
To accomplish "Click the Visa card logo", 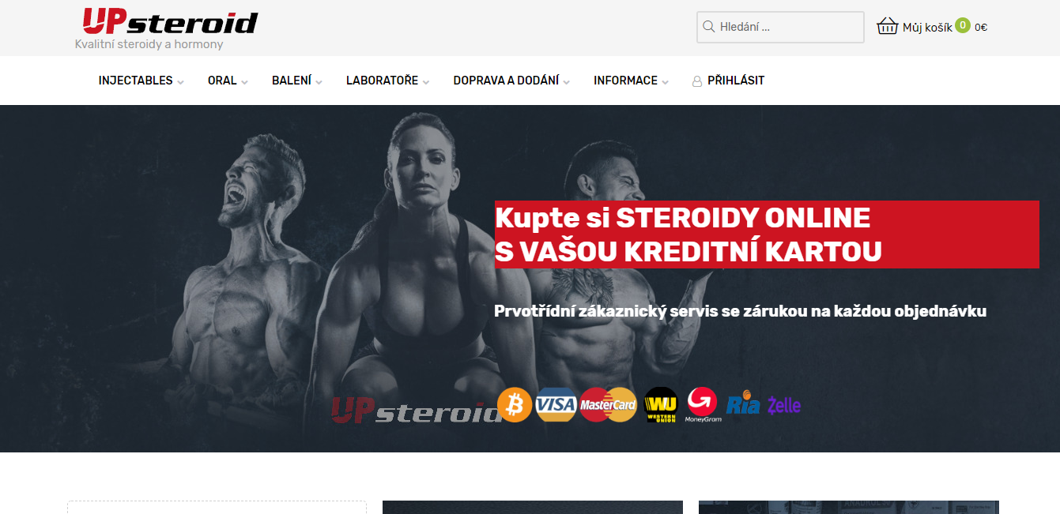I will pos(556,405).
